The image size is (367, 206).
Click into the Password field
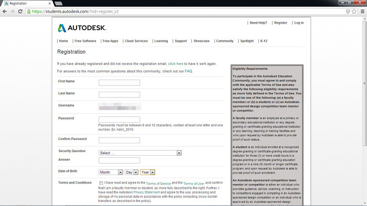tap(119, 120)
